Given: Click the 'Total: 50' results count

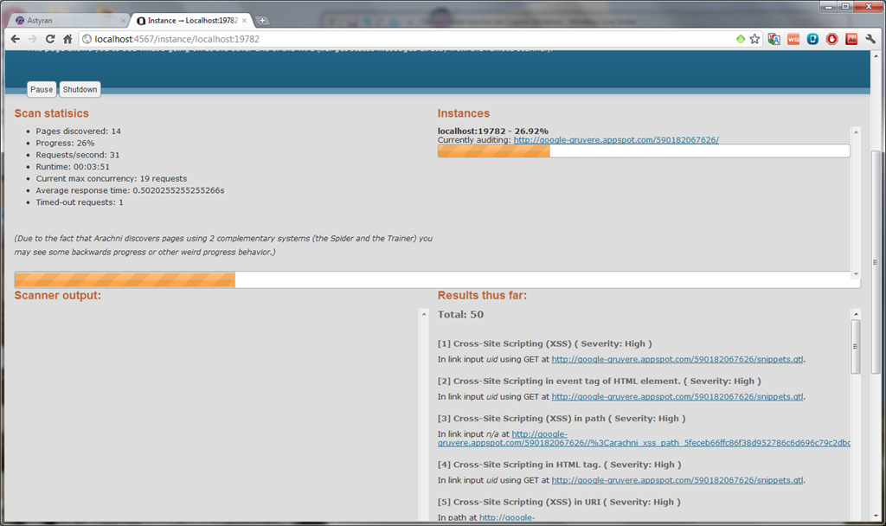Looking at the screenshot, I should click(460, 315).
